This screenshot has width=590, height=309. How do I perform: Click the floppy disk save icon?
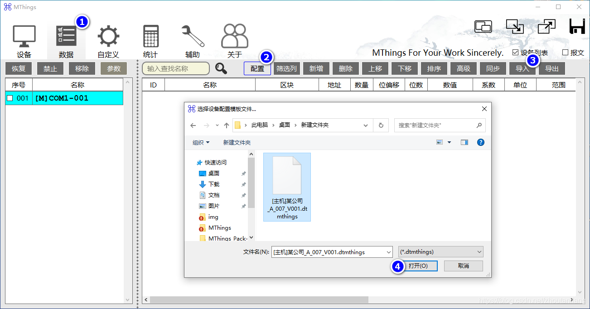pos(577,26)
